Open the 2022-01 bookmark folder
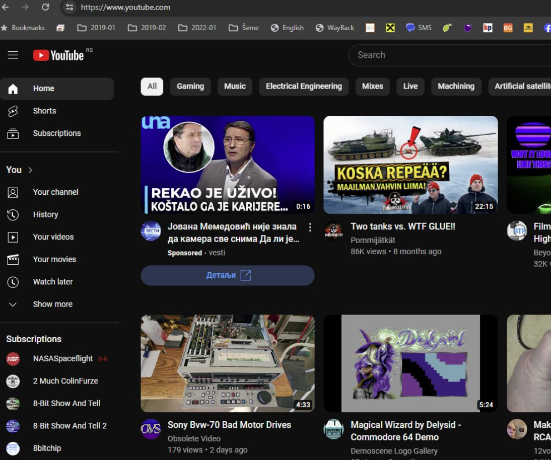 [x=197, y=28]
